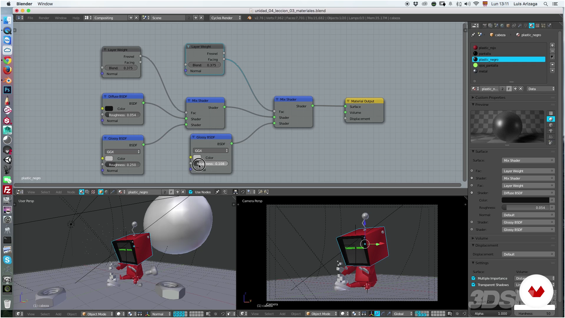Open macOS Window menu
This screenshot has width=565, height=318.
pyautogui.click(x=45, y=4)
